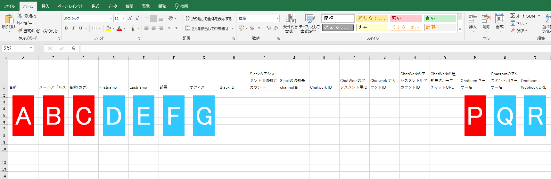Switch to the データ (Data) tab
The image size is (551, 179).
point(112,6)
